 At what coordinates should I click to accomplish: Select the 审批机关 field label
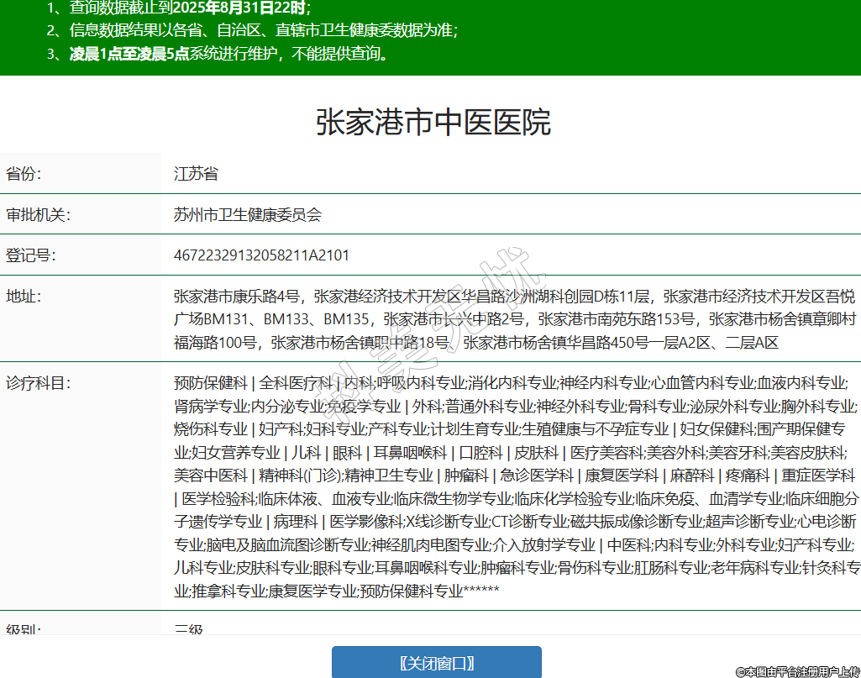tap(39, 214)
